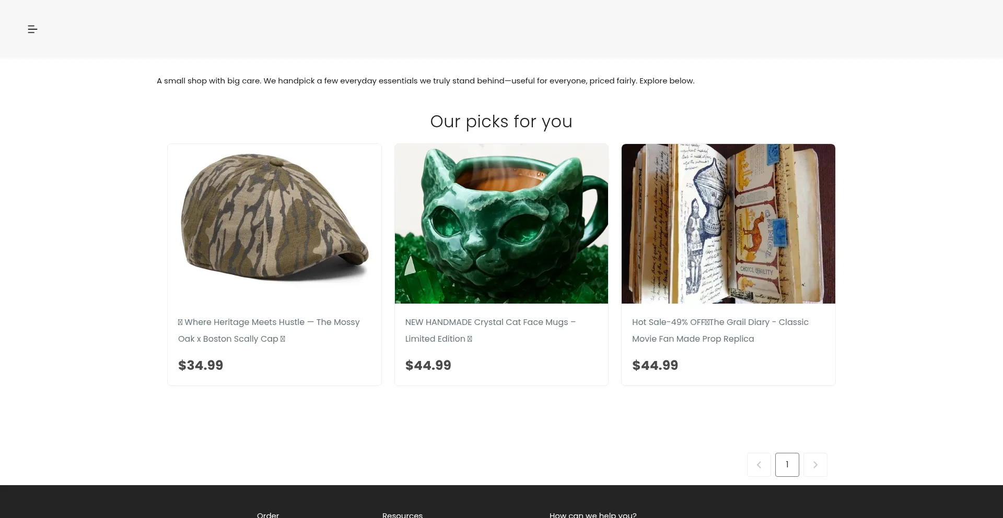This screenshot has height=518, width=1003.
Task: Open the green Crystal Cat mug image
Action: 501,224
